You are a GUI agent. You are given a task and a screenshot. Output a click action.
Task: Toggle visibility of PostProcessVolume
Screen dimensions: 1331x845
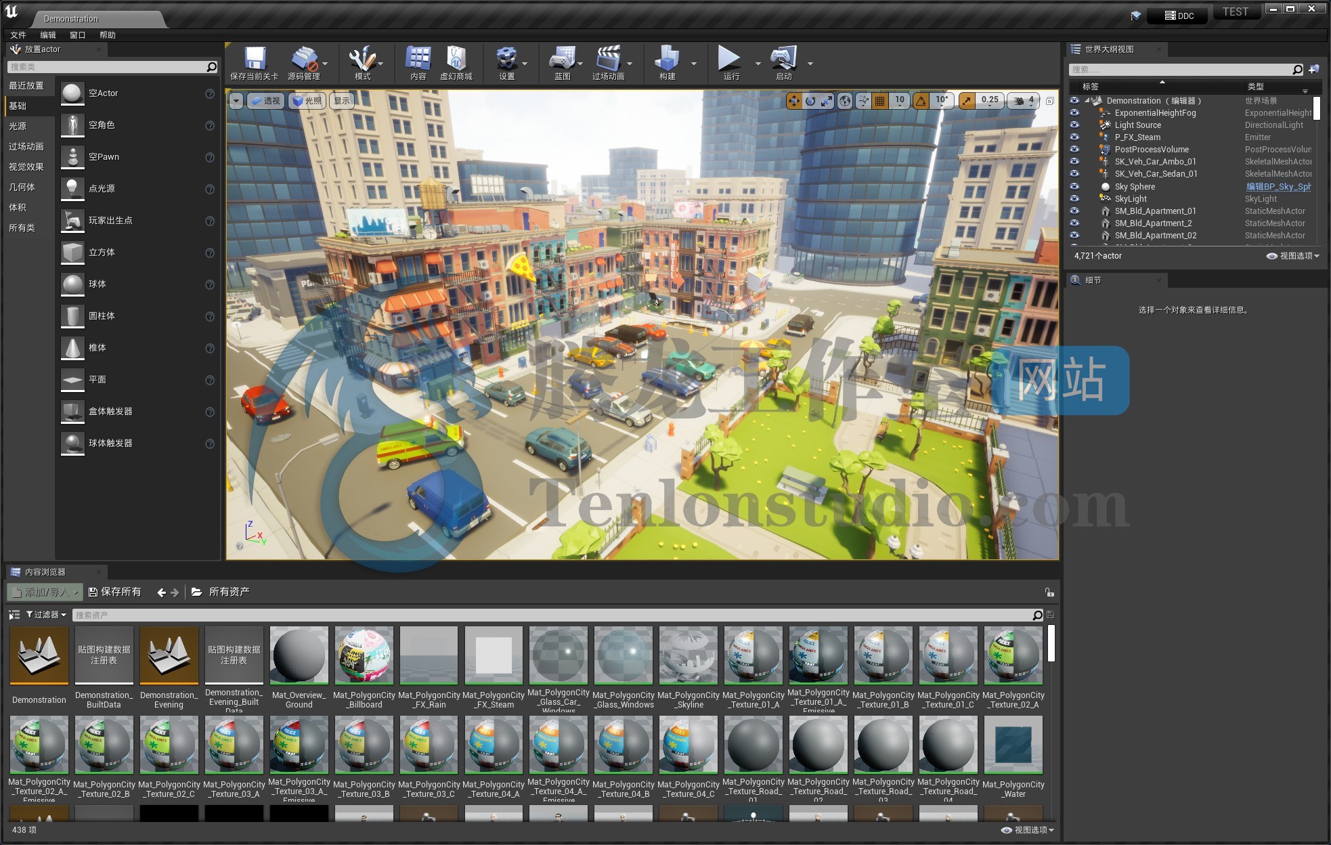pos(1074,150)
